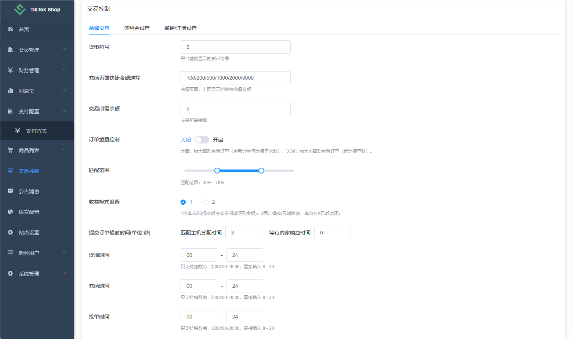Click the 语言配置 globe icon
This screenshot has height=339, width=573.
10,212
